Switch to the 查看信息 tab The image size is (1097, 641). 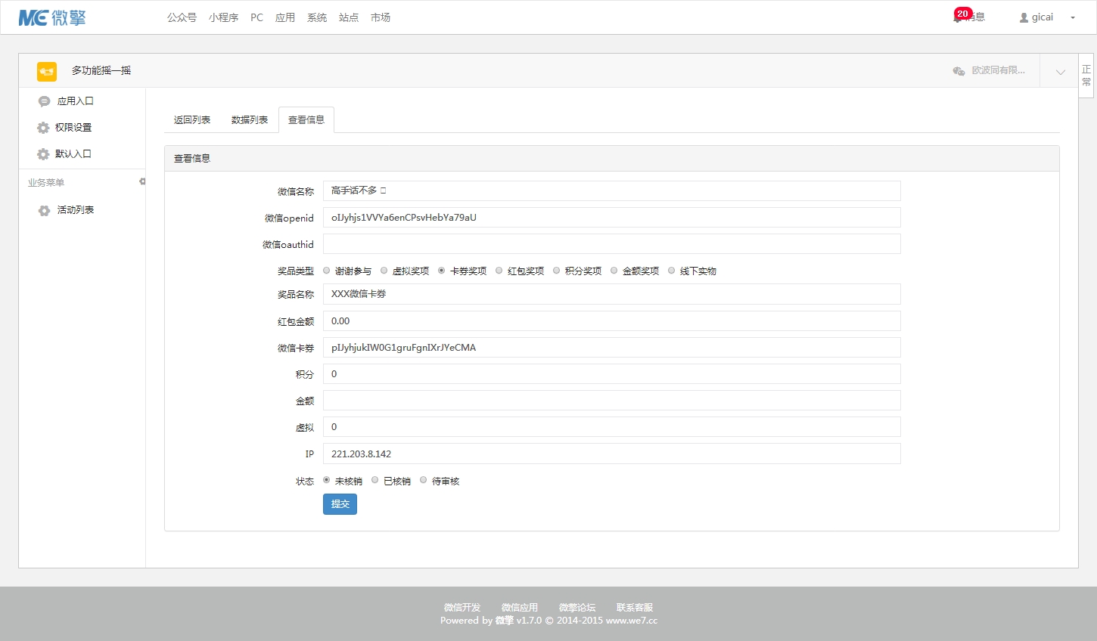pos(306,120)
